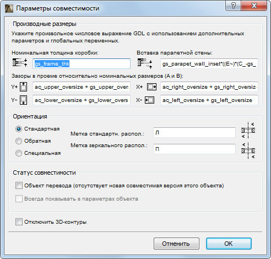Screen dimensions: 271x259
Task: Click the gs_parapet_wall_inset expression field
Action: (x=209, y=64)
